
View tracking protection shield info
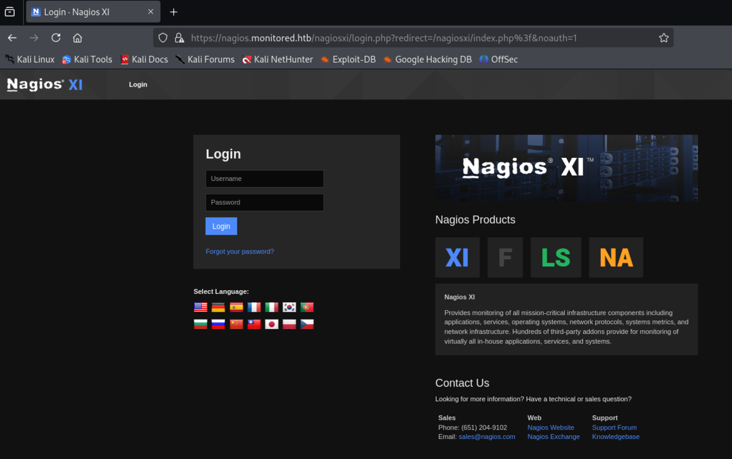(163, 38)
